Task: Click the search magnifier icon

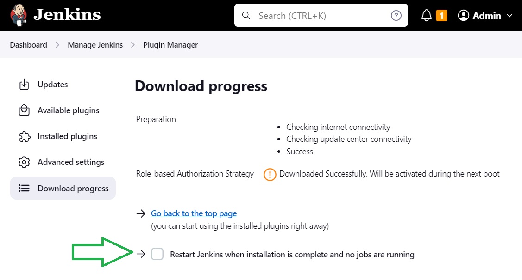Action: click(x=246, y=16)
